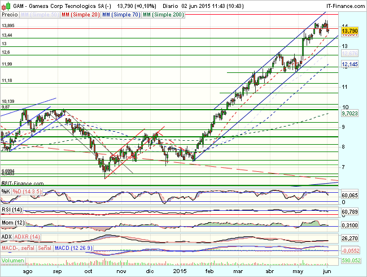This screenshot has width=367, height=277.
Task: Click the price scale label 7
Action: [x=343, y=167]
